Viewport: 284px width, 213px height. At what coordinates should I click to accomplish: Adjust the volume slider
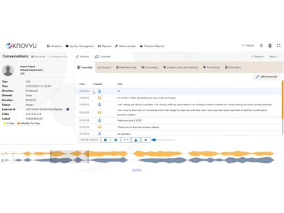tap(164, 140)
